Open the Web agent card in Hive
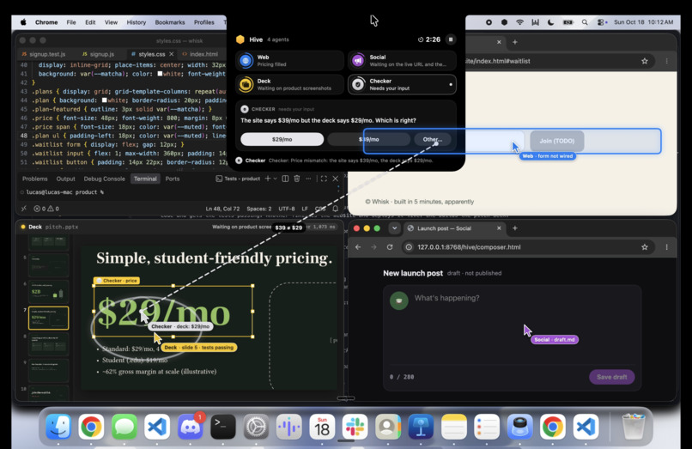Viewport: 692px width, 449px height. tap(289, 60)
